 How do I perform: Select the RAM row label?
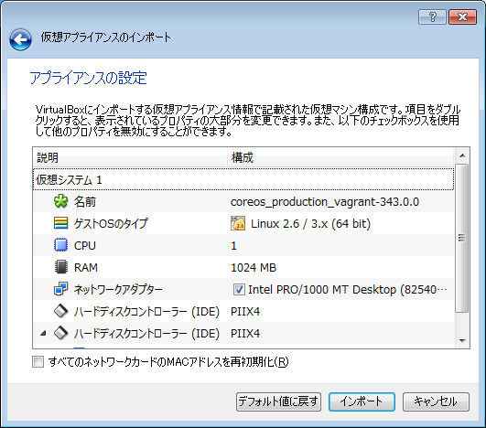(85, 268)
